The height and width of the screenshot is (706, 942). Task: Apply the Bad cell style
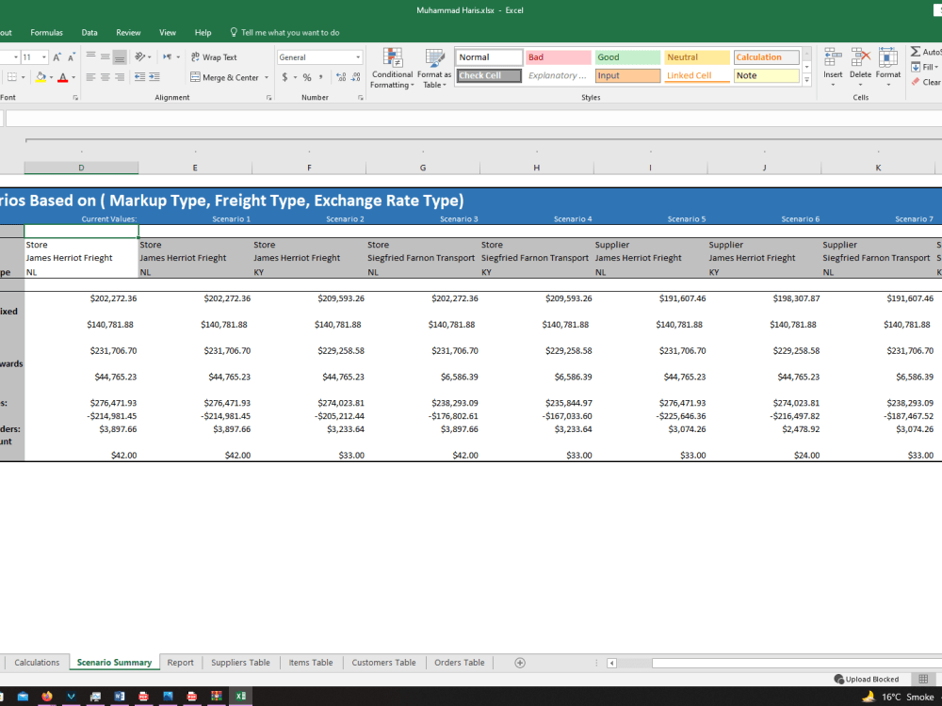point(558,57)
